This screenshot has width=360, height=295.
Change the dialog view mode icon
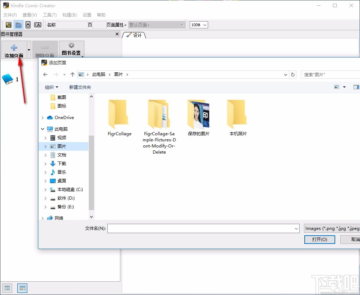pyautogui.click(x=337, y=87)
